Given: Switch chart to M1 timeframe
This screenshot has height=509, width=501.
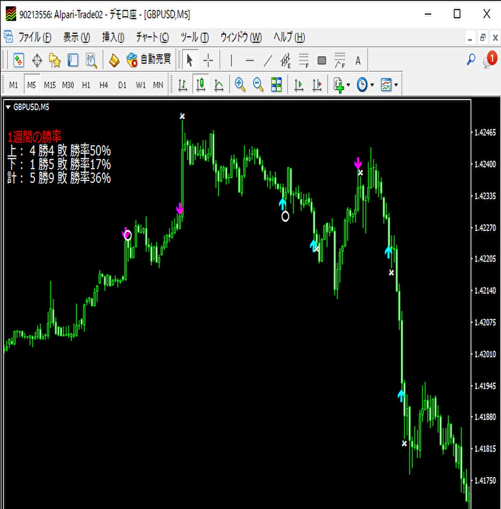Looking at the screenshot, I should click(x=14, y=85).
